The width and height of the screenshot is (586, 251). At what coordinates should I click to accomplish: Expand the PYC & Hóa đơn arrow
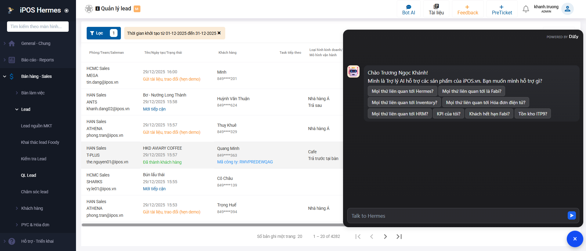(x=17, y=225)
